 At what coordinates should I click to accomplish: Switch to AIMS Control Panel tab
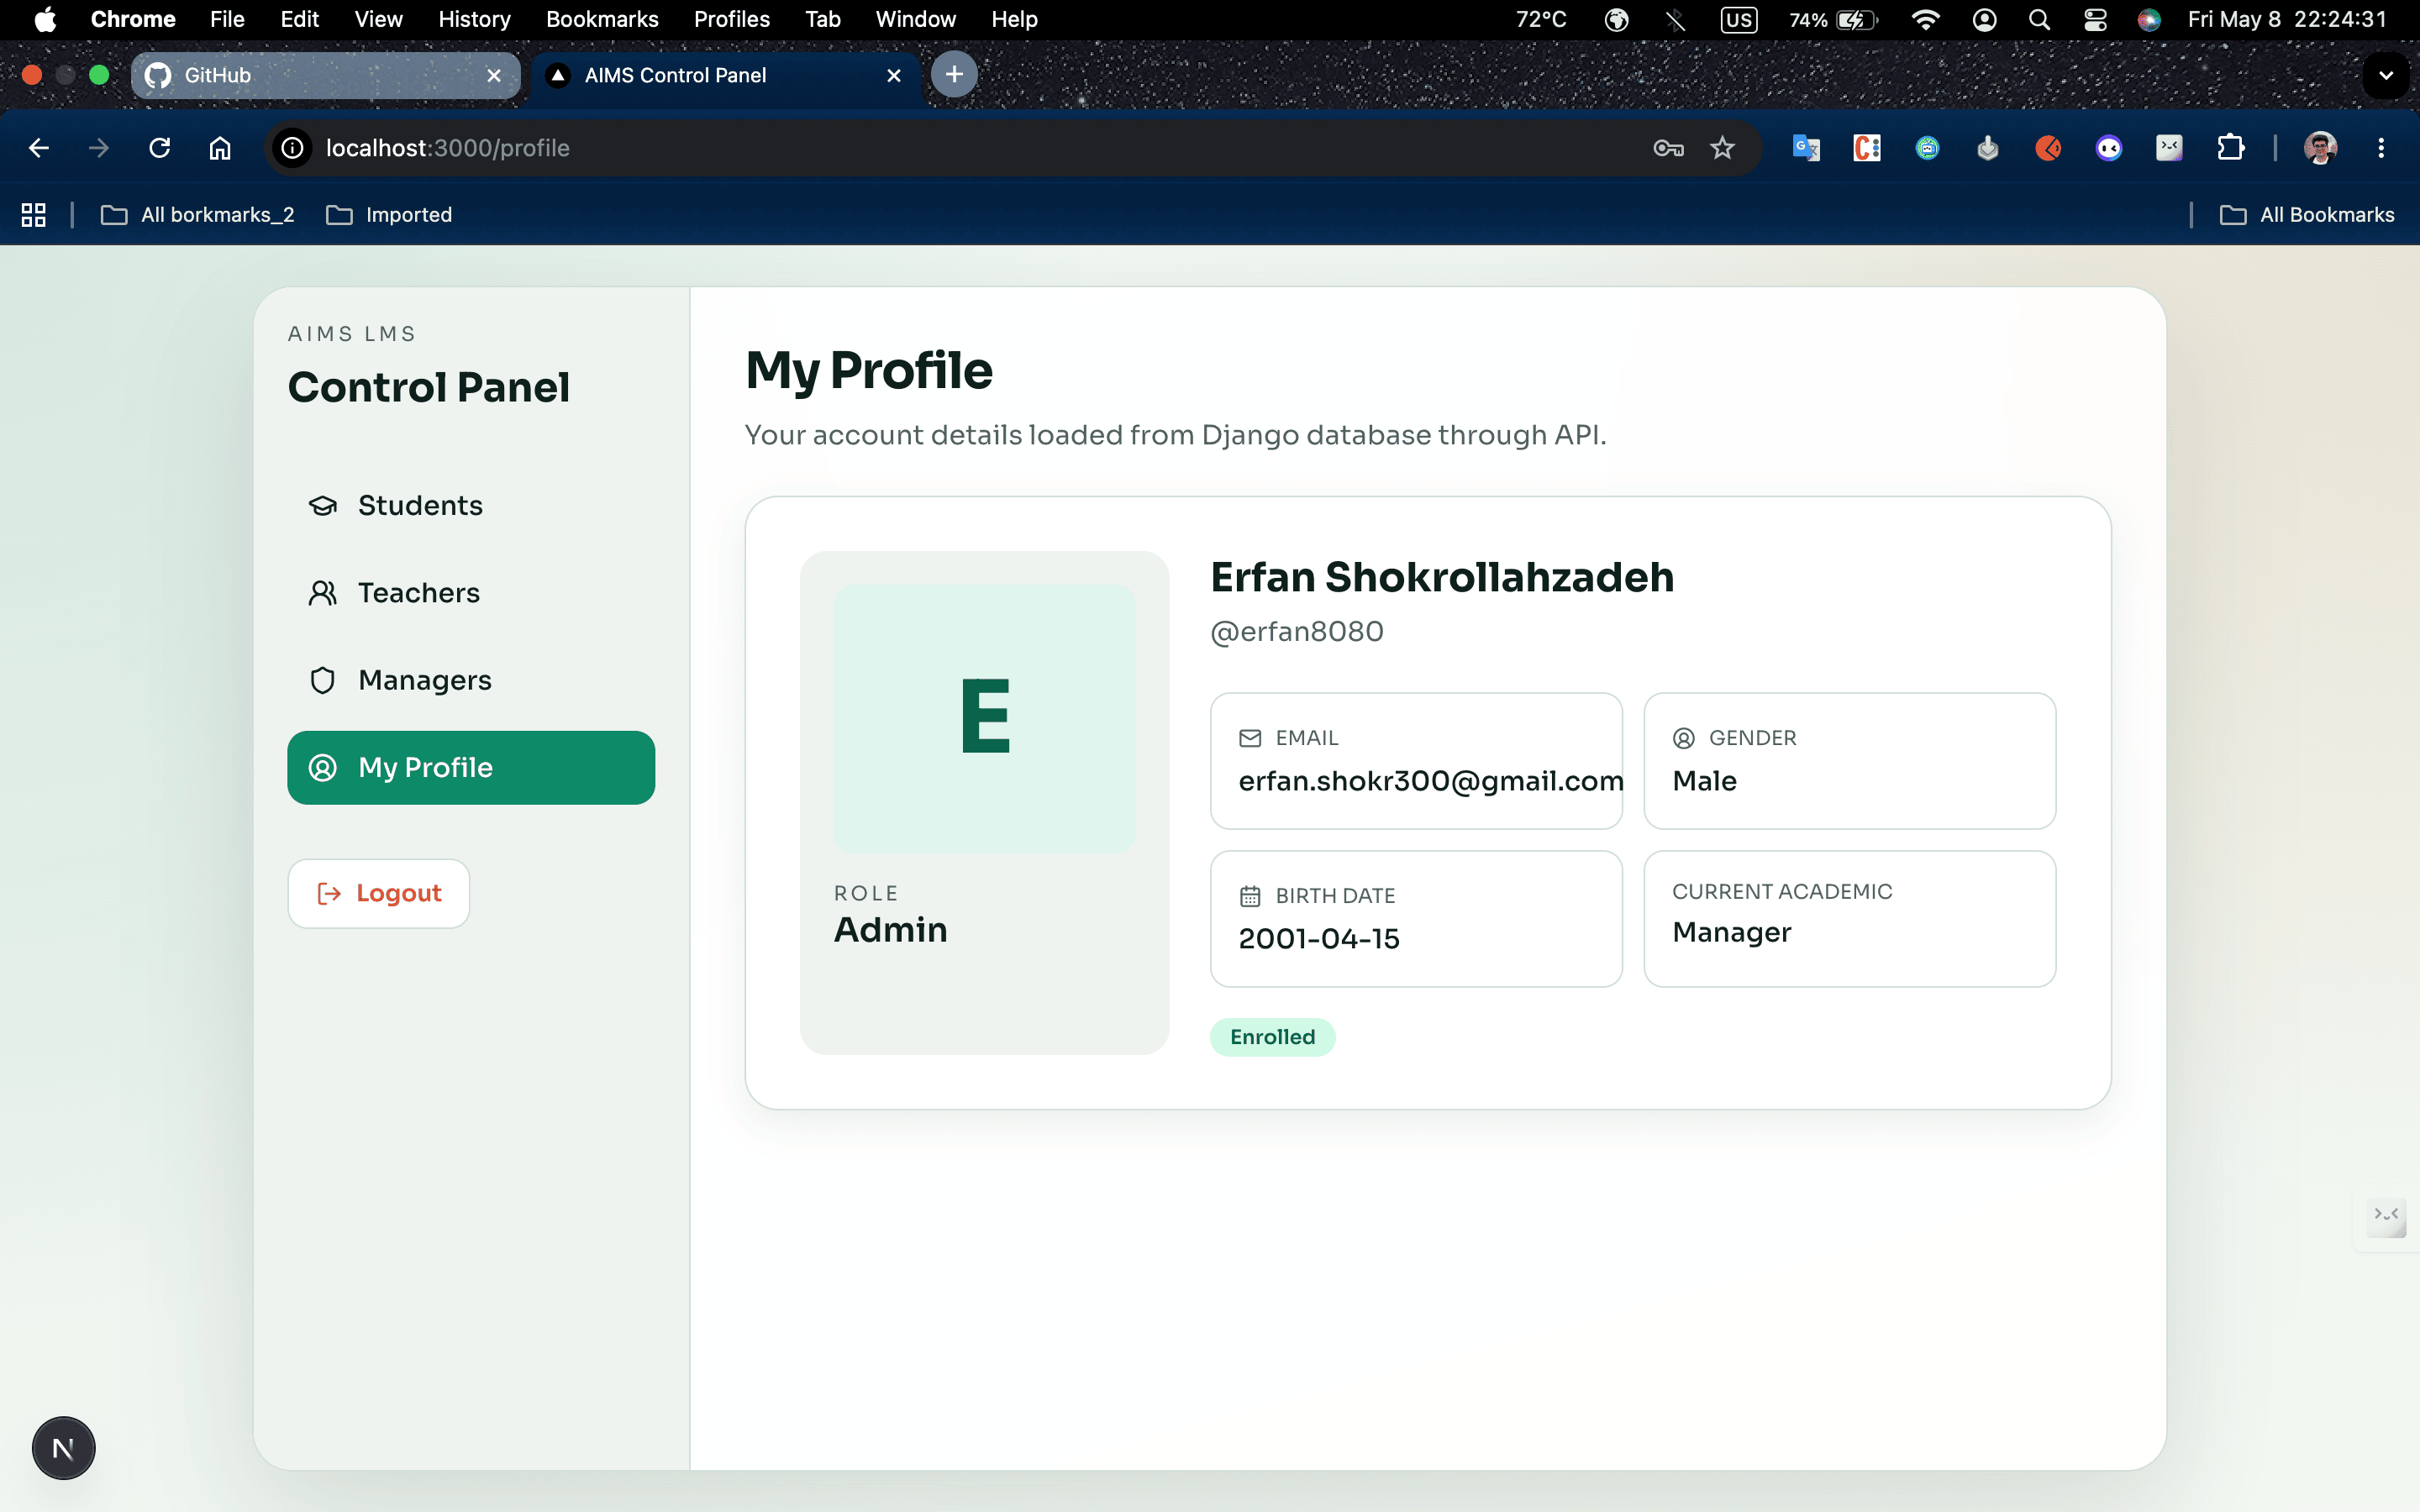point(725,75)
